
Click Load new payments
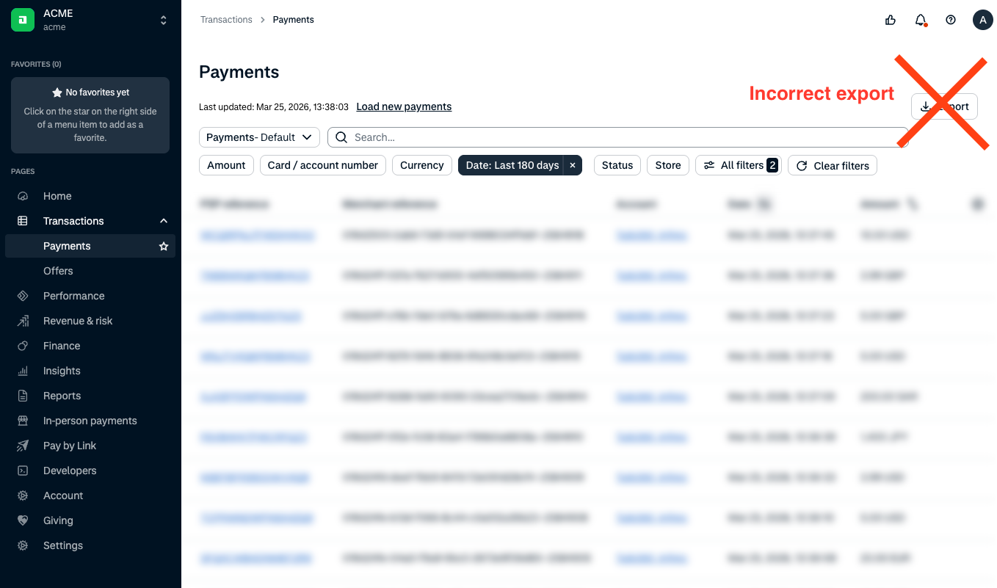(x=404, y=106)
